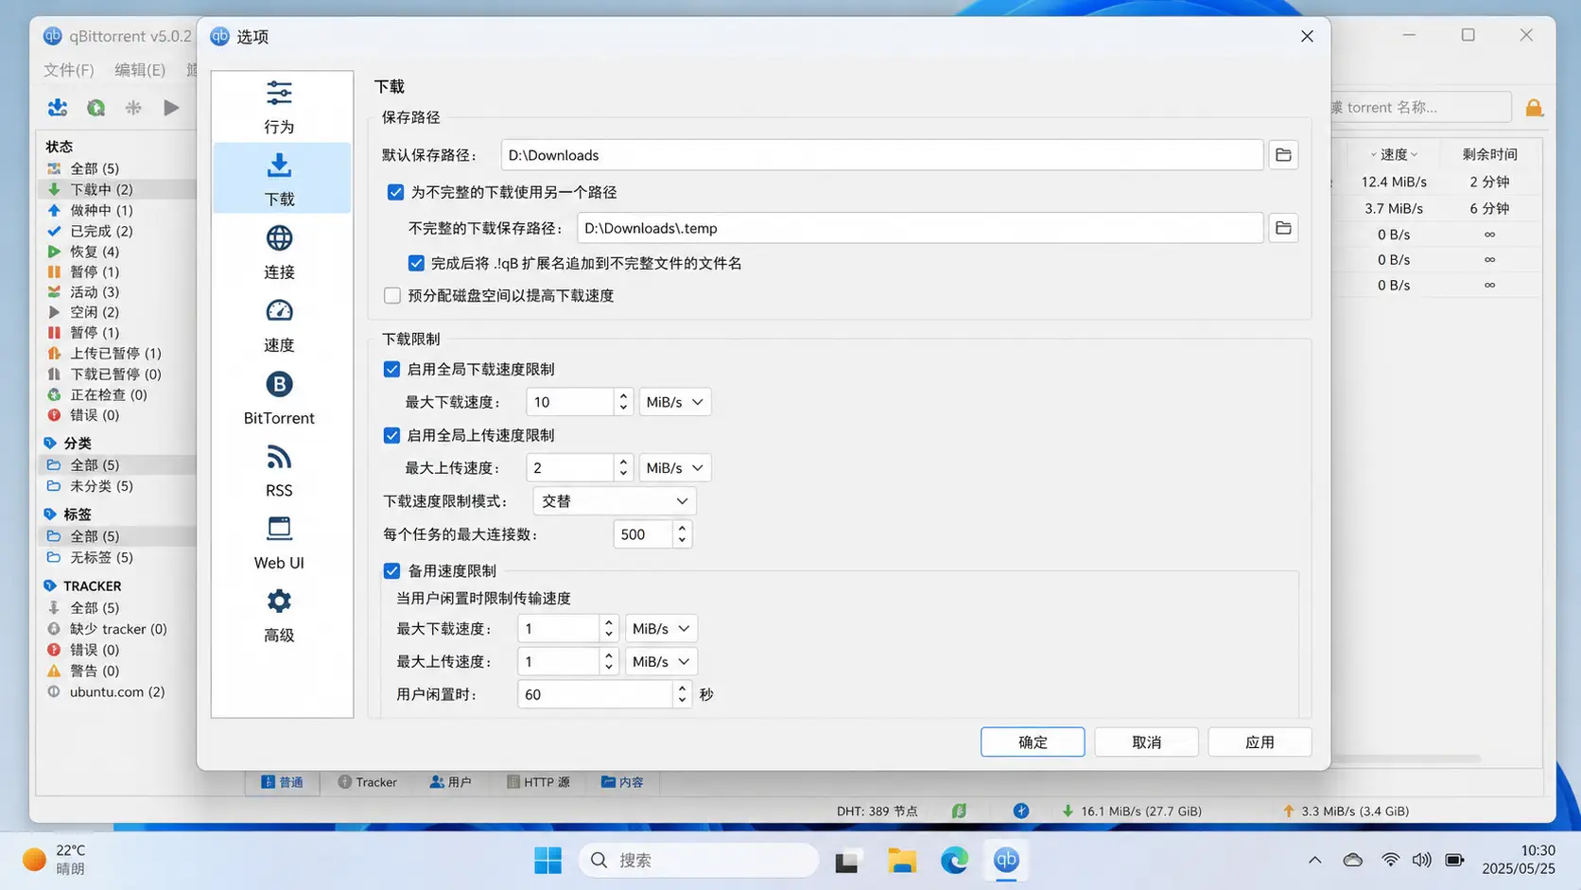Image resolution: width=1581 pixels, height=890 pixels.
Task: Open the 编辑(E) menu
Action: tap(140, 70)
